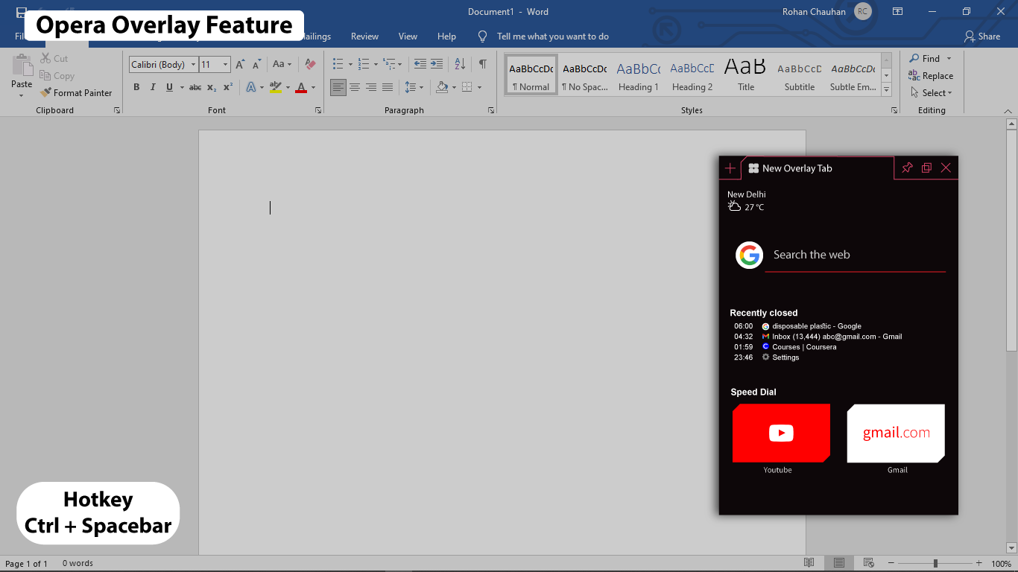
Task: Align text to the left
Action: coord(338,87)
